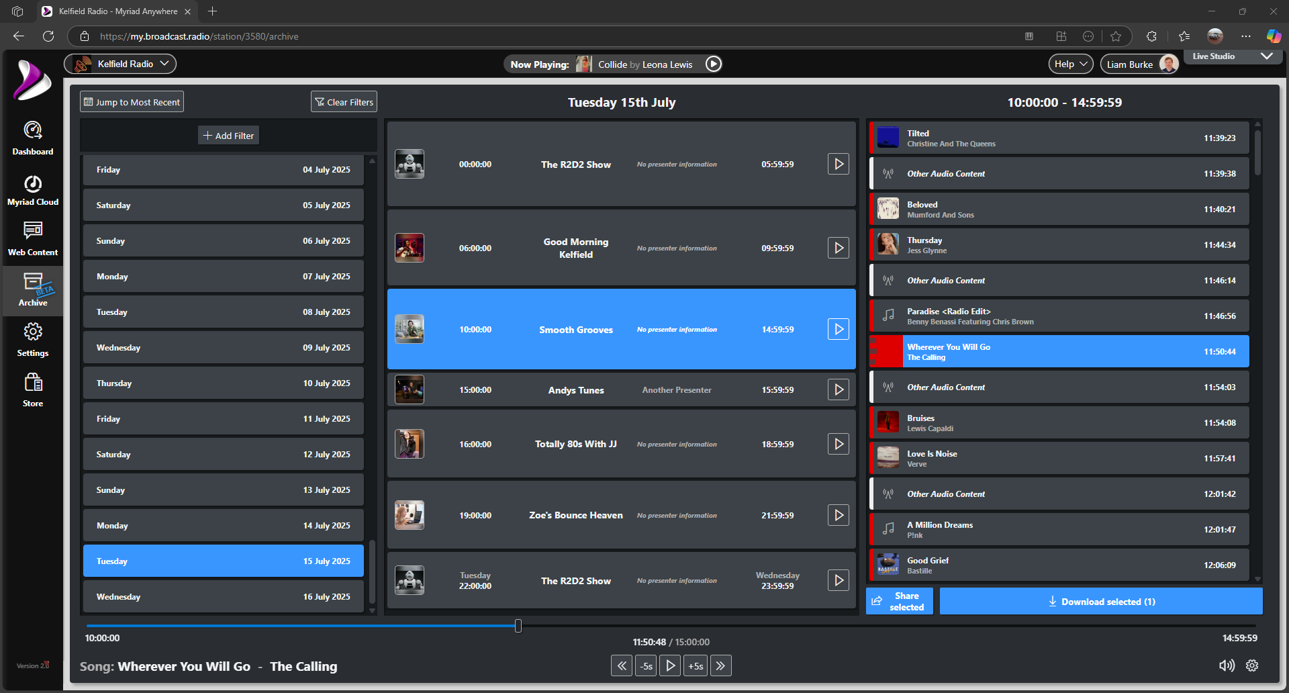
Task: Play the live Now Playing stream
Action: tap(714, 64)
